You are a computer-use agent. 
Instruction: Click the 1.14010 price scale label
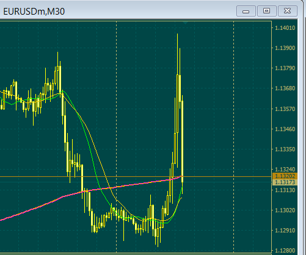coord(285,28)
